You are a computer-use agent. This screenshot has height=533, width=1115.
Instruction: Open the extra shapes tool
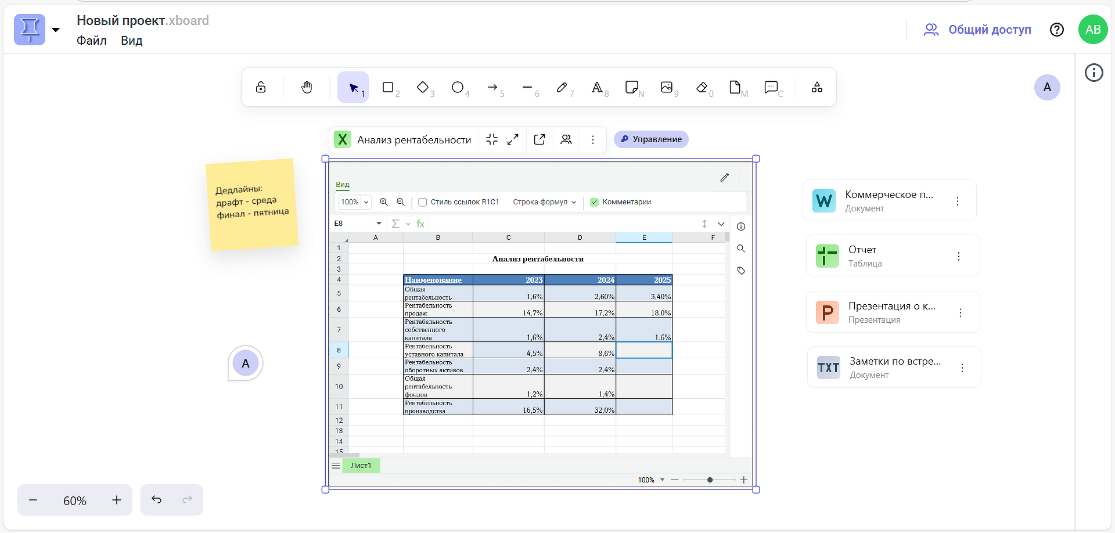(x=817, y=87)
